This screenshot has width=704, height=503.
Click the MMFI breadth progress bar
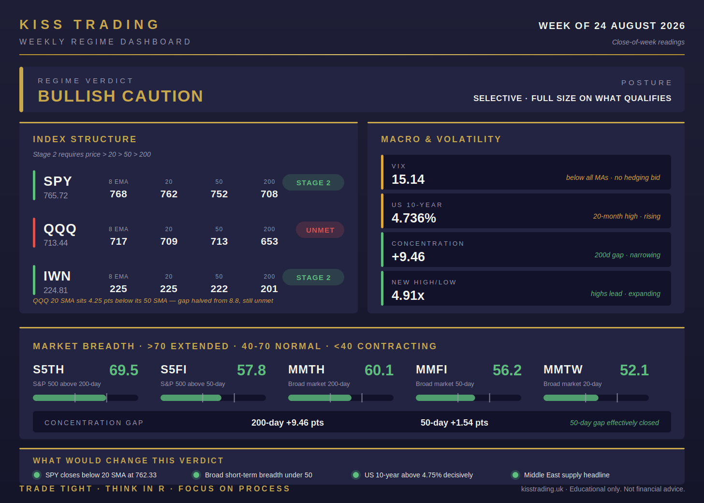click(469, 398)
